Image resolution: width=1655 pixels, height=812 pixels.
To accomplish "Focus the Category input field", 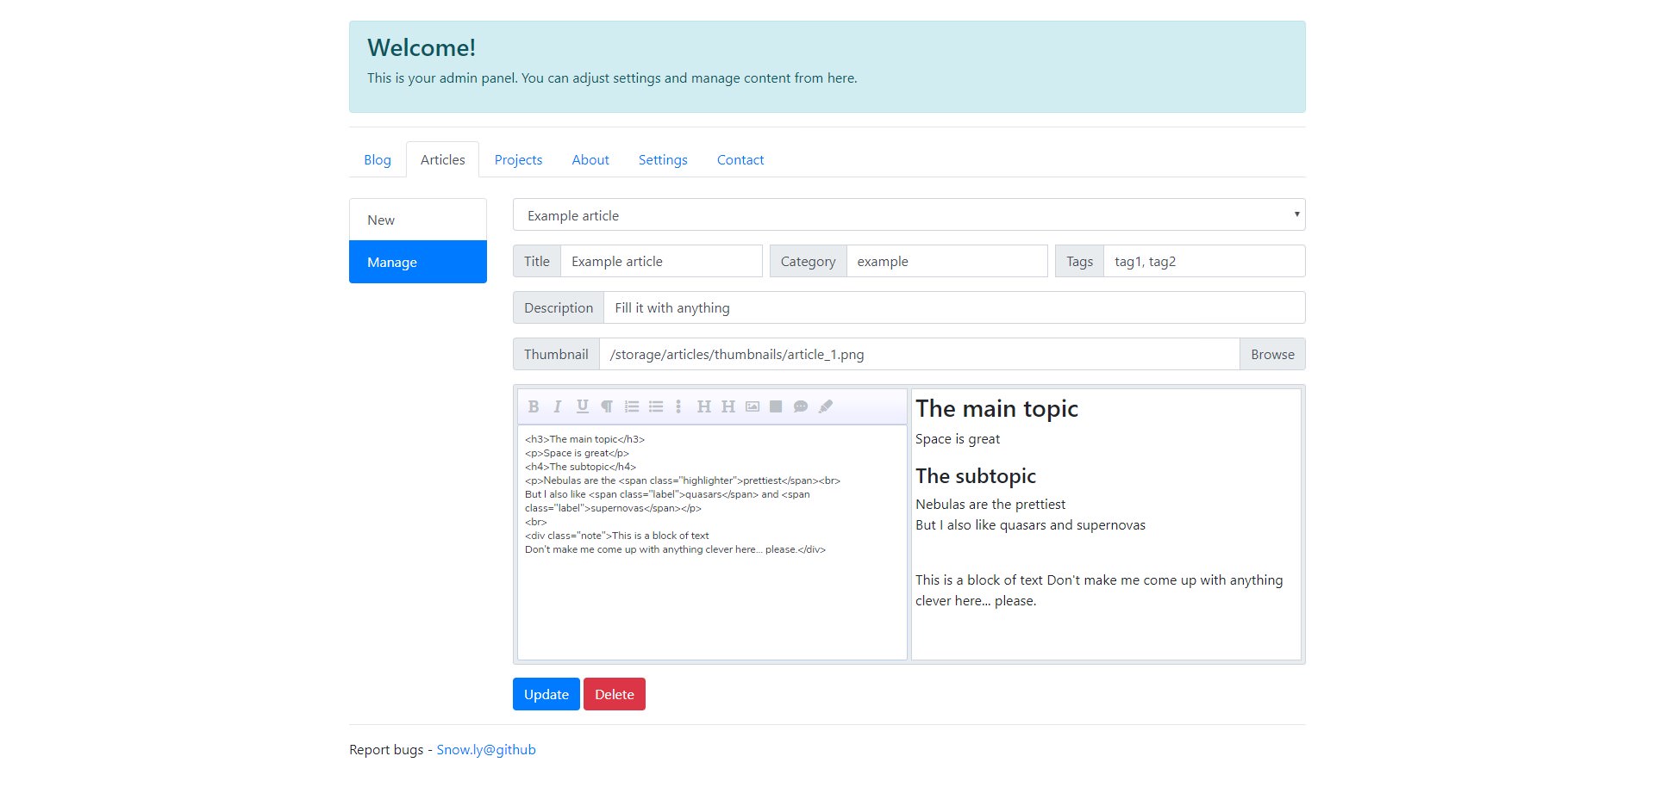I will (946, 261).
